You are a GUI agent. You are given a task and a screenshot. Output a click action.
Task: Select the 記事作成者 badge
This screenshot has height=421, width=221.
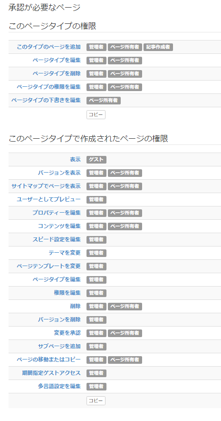pyautogui.click(x=158, y=47)
